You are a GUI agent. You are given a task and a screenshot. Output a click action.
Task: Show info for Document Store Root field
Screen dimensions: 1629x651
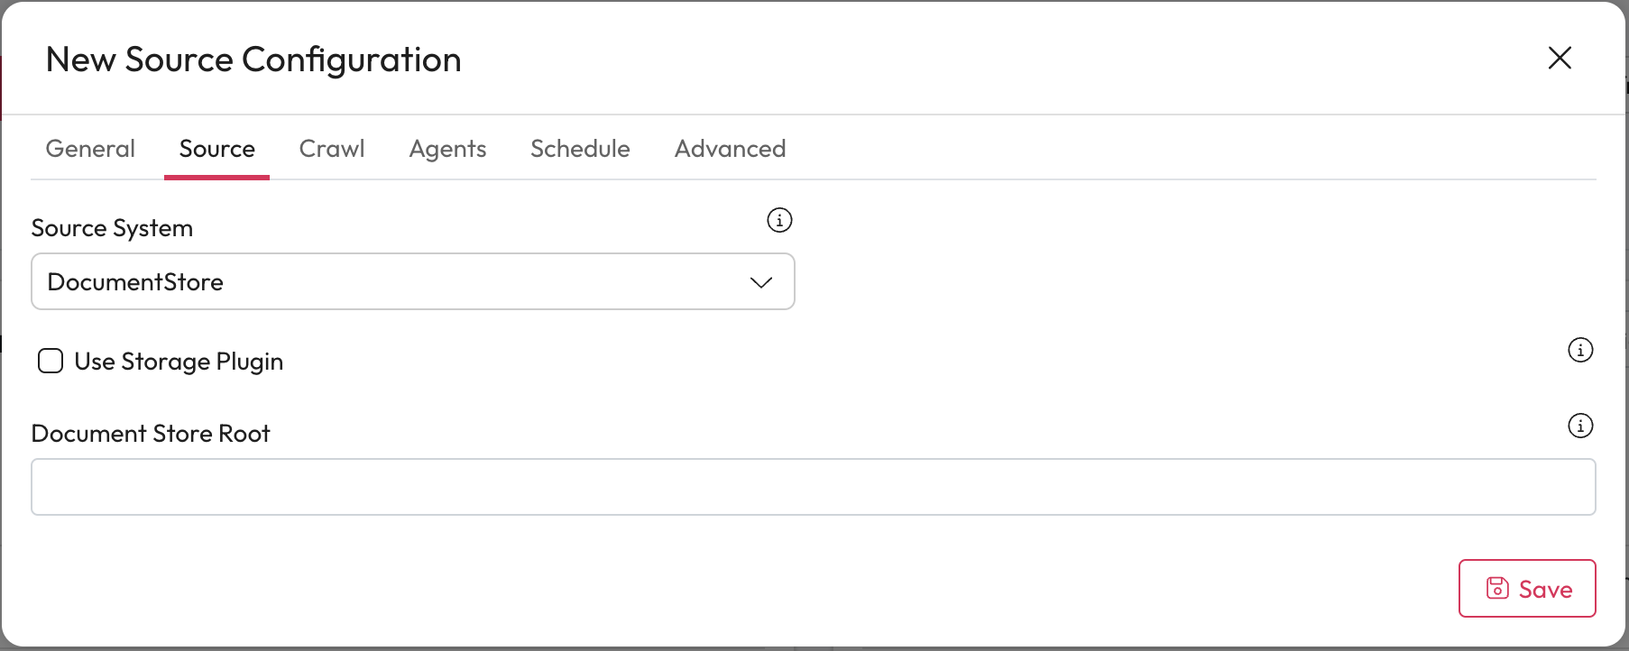click(1580, 426)
